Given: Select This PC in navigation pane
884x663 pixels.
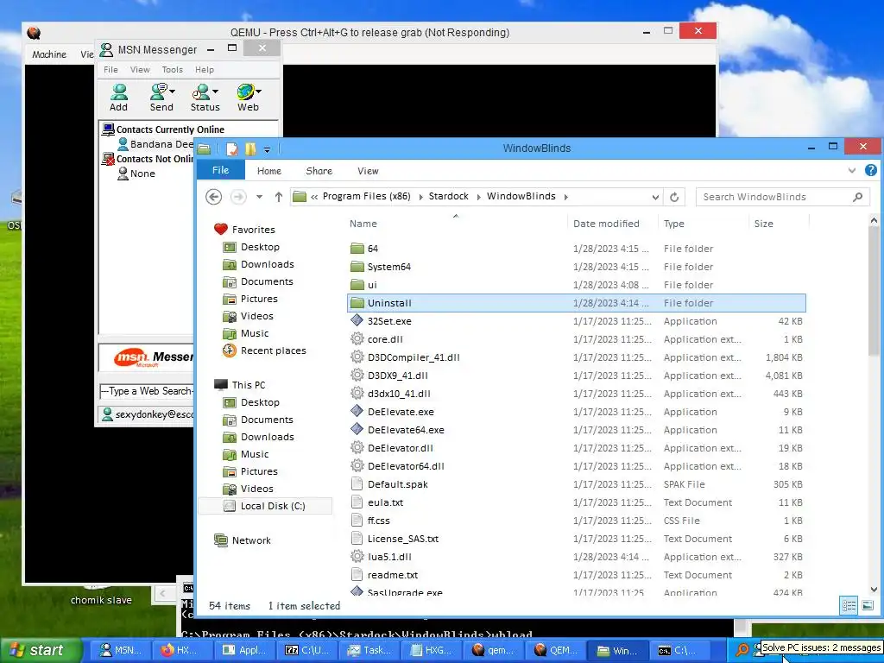Looking at the screenshot, I should [248, 384].
